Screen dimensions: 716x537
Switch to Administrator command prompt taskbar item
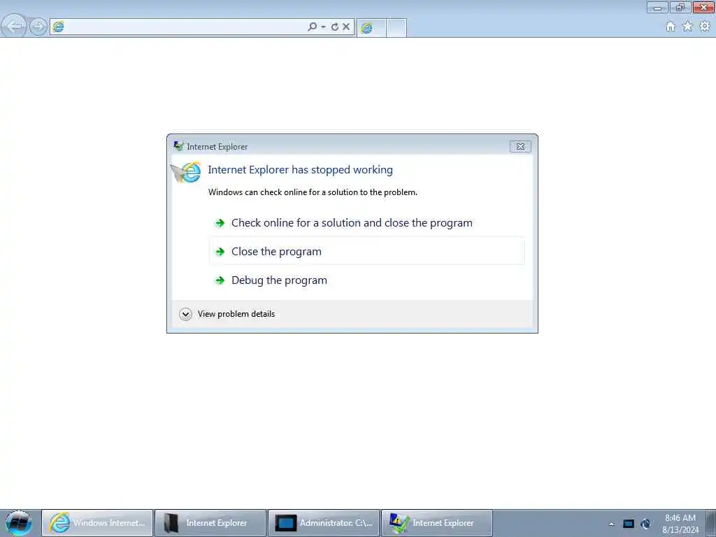click(x=323, y=523)
